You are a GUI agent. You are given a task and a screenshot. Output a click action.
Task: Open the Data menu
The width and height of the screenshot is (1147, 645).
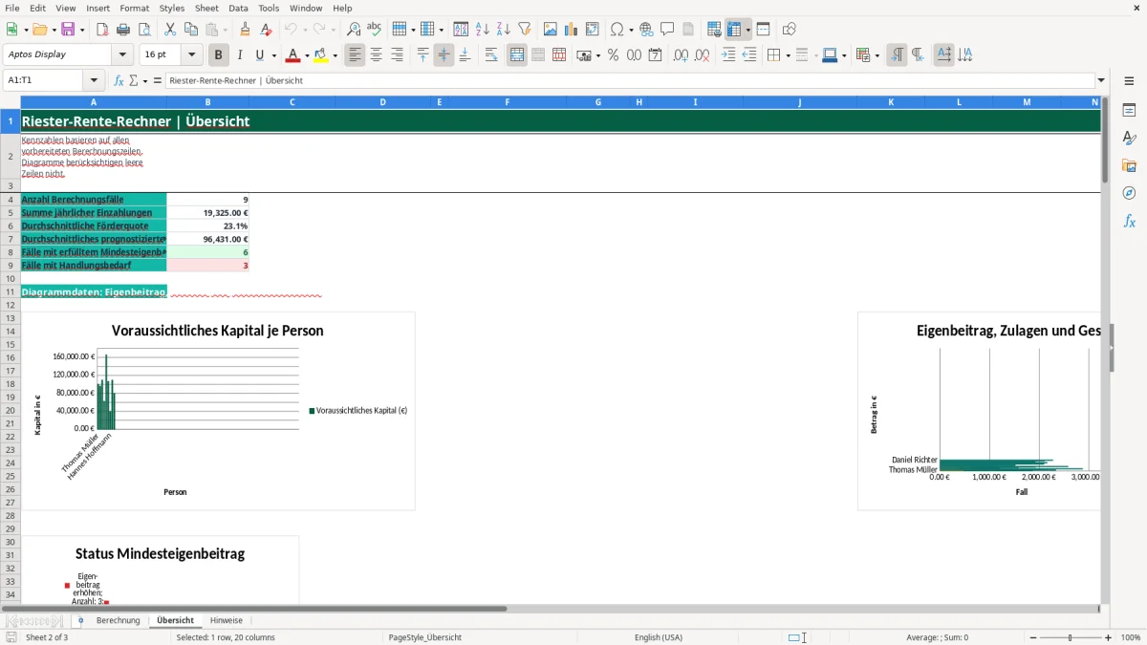(x=238, y=8)
